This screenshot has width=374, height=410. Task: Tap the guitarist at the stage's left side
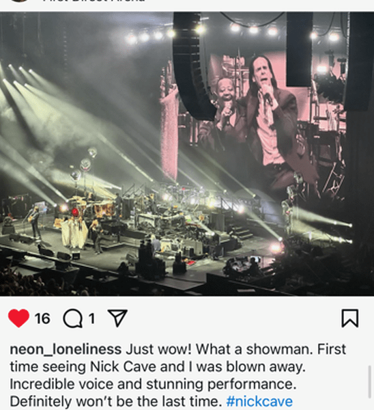(x=35, y=222)
